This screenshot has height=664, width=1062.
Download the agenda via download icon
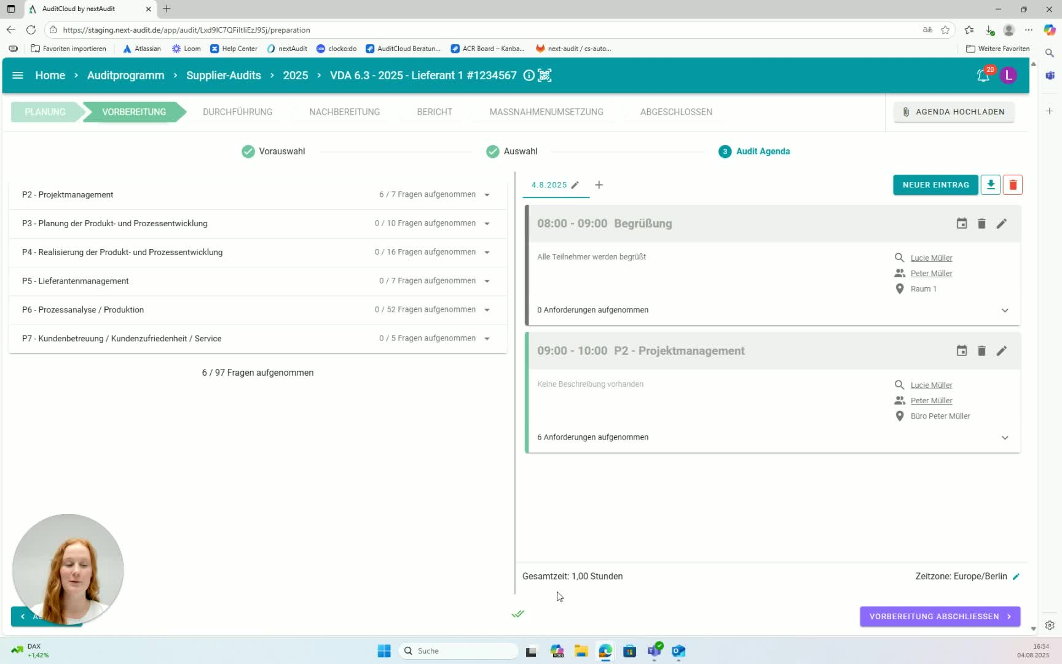tap(990, 185)
